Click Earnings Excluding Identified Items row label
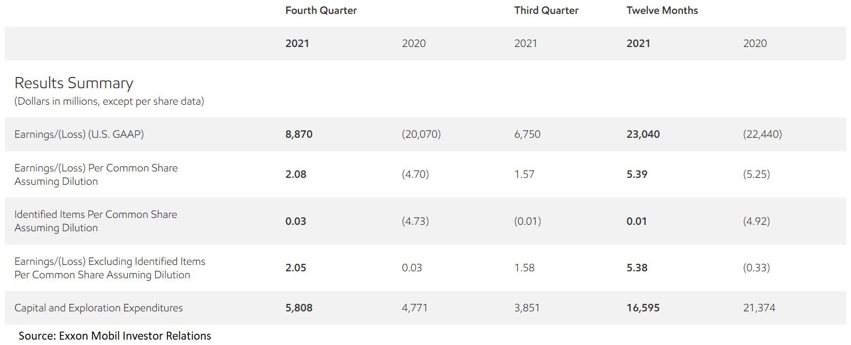The height and width of the screenshot is (345, 851). [110, 268]
